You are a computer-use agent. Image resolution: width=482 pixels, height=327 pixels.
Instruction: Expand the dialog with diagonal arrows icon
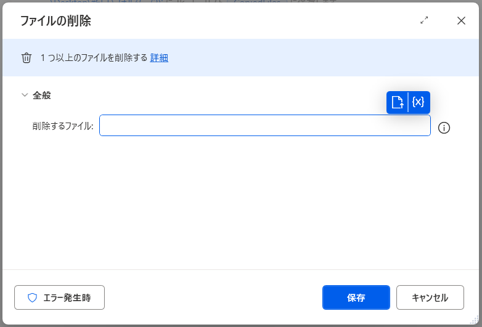(424, 20)
